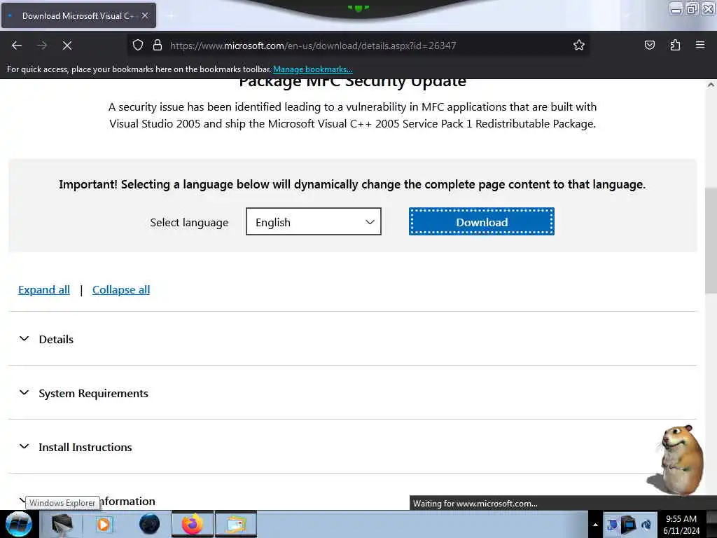
Task: Close the Download Microsoft Visual C++ tab
Action: click(145, 15)
